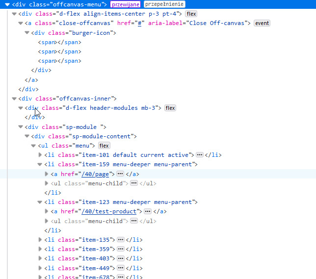Image resolution: width=316 pixels, height=279 pixels.
Task: Open the /40/page href link
Action: pyautogui.click(x=96, y=174)
